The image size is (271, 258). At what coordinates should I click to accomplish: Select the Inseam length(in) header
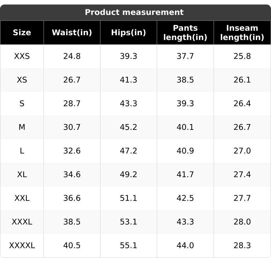242,32
